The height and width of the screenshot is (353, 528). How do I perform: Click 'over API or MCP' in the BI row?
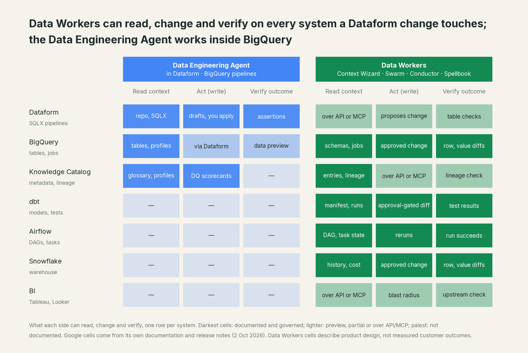click(344, 295)
